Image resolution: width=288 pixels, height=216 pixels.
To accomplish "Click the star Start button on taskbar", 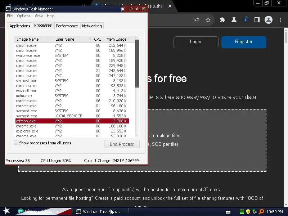I will pyautogui.click(x=6, y=211).
